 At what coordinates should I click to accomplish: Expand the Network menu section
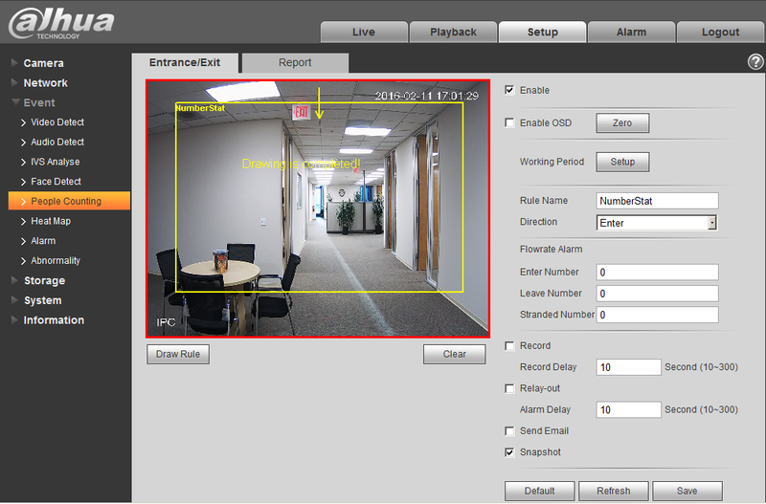(45, 83)
